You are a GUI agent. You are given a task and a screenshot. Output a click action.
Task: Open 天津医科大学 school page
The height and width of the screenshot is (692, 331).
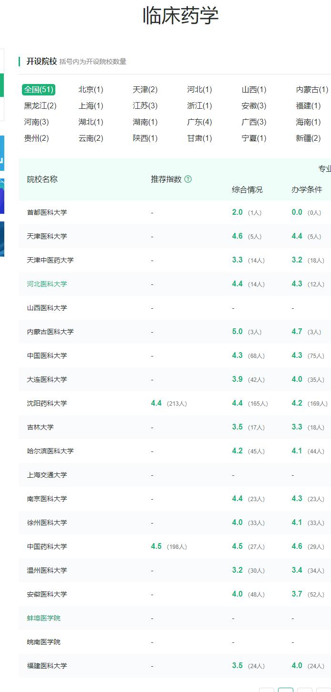(x=47, y=236)
